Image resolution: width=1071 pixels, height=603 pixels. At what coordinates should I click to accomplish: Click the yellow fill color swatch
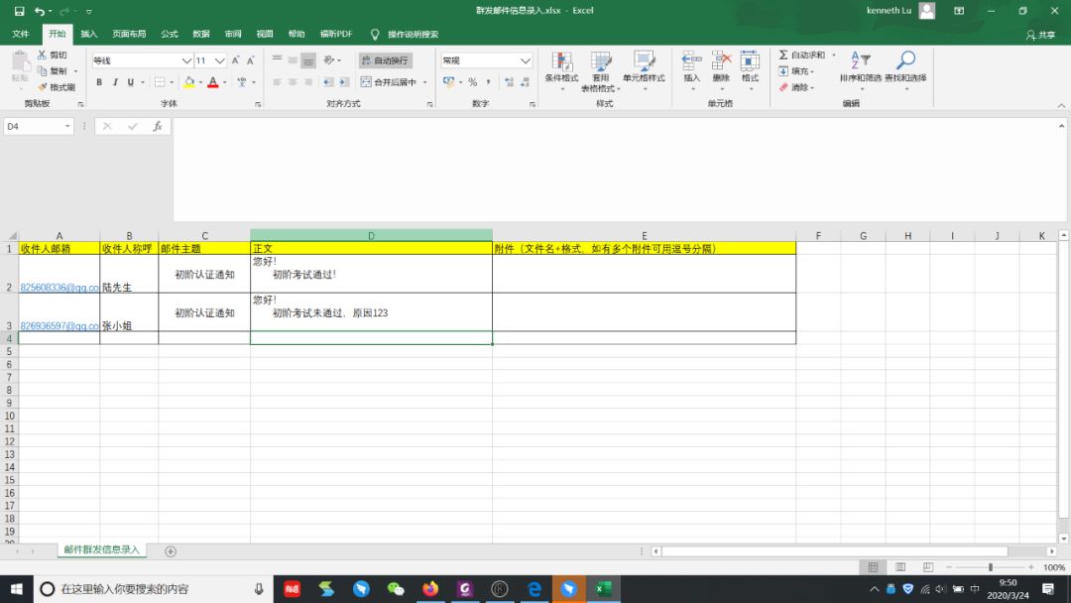(x=188, y=82)
